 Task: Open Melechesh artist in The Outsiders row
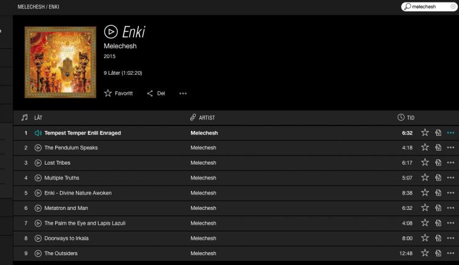203,253
